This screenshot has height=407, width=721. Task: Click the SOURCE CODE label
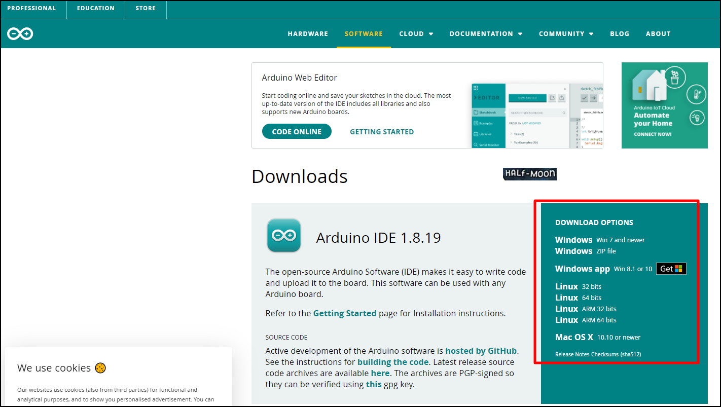click(286, 337)
